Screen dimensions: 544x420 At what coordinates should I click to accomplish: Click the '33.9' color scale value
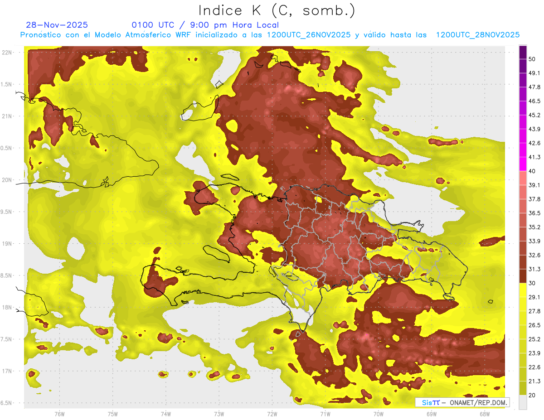pos(534,241)
